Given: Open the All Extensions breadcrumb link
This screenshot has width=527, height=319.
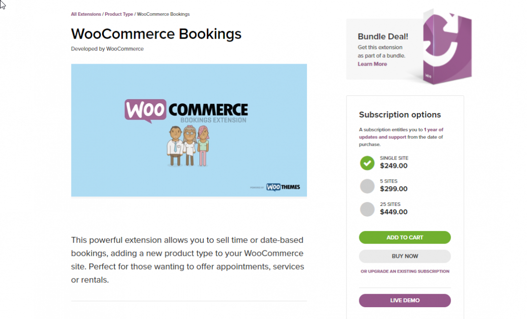Looking at the screenshot, I should click(x=86, y=14).
